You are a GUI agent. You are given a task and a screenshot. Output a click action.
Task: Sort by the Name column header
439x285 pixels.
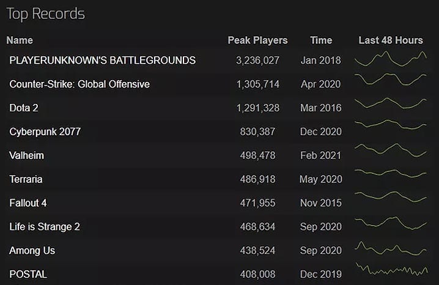coord(20,40)
